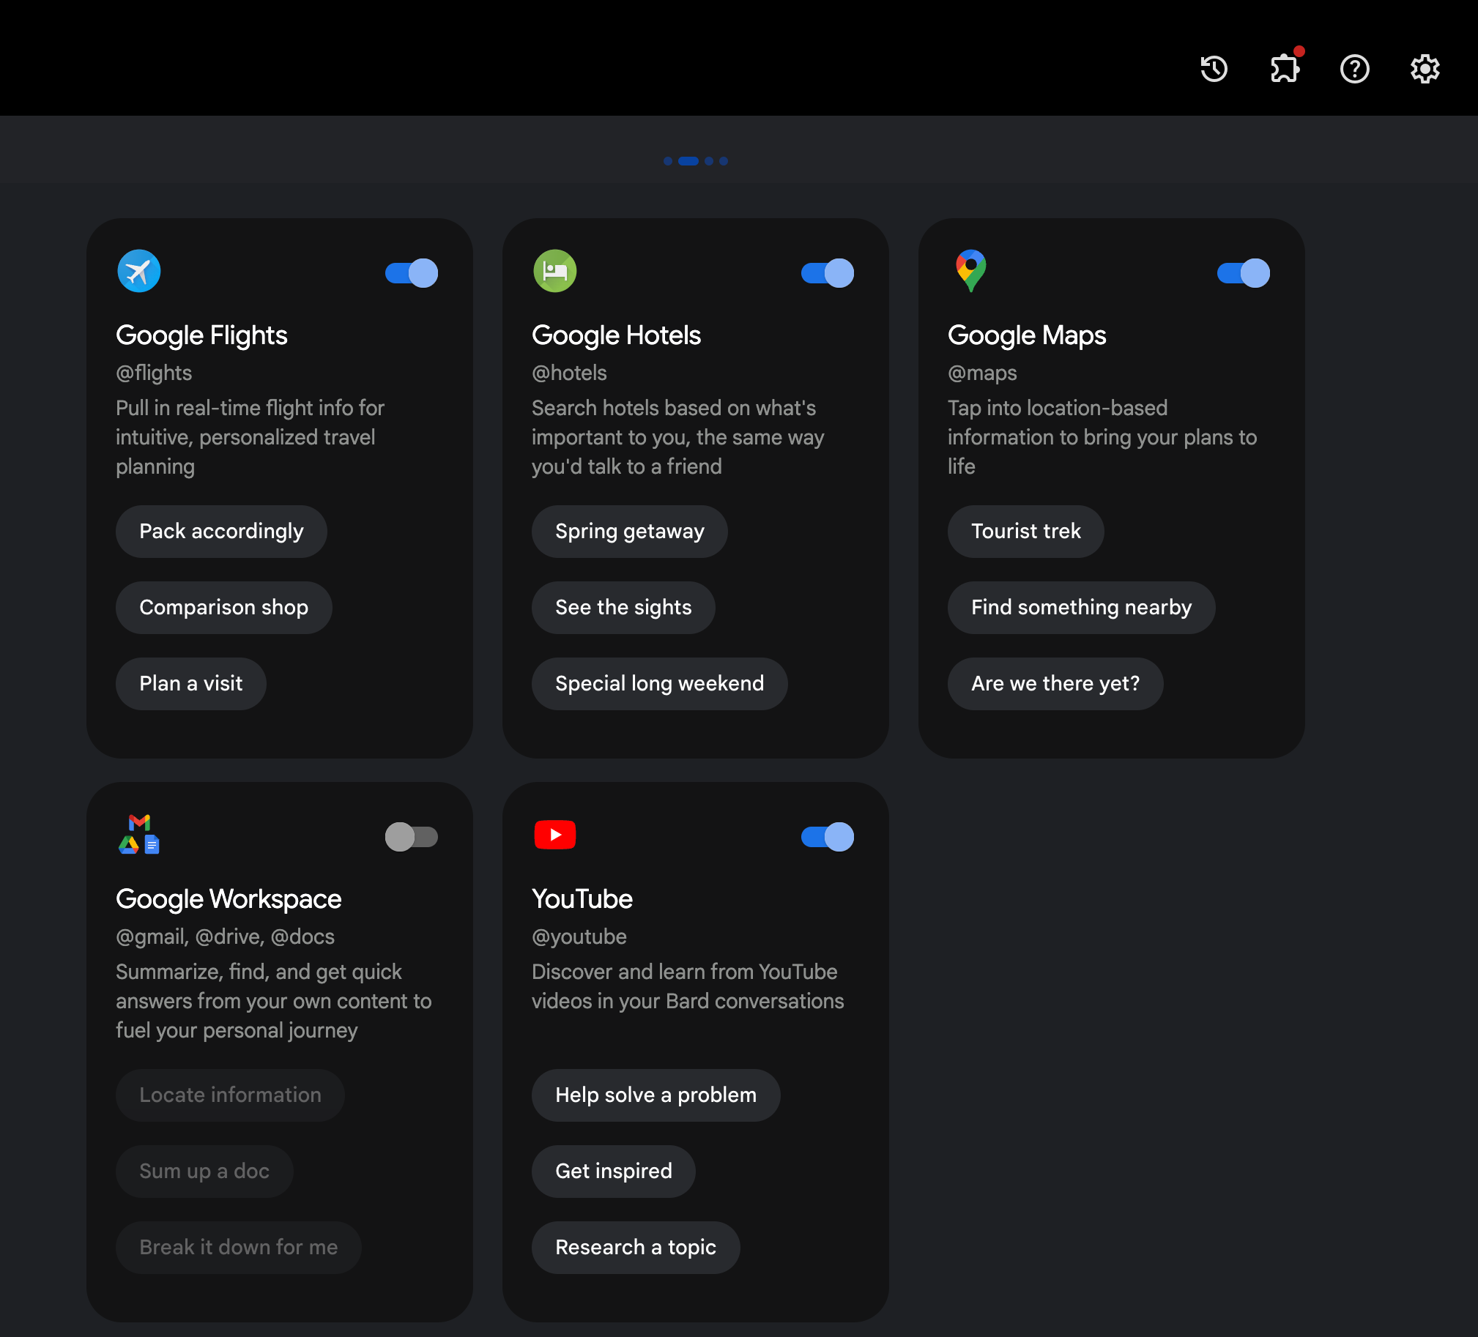Switch off the Google Maps extension
Screen dimensions: 1478x1337
(1244, 272)
